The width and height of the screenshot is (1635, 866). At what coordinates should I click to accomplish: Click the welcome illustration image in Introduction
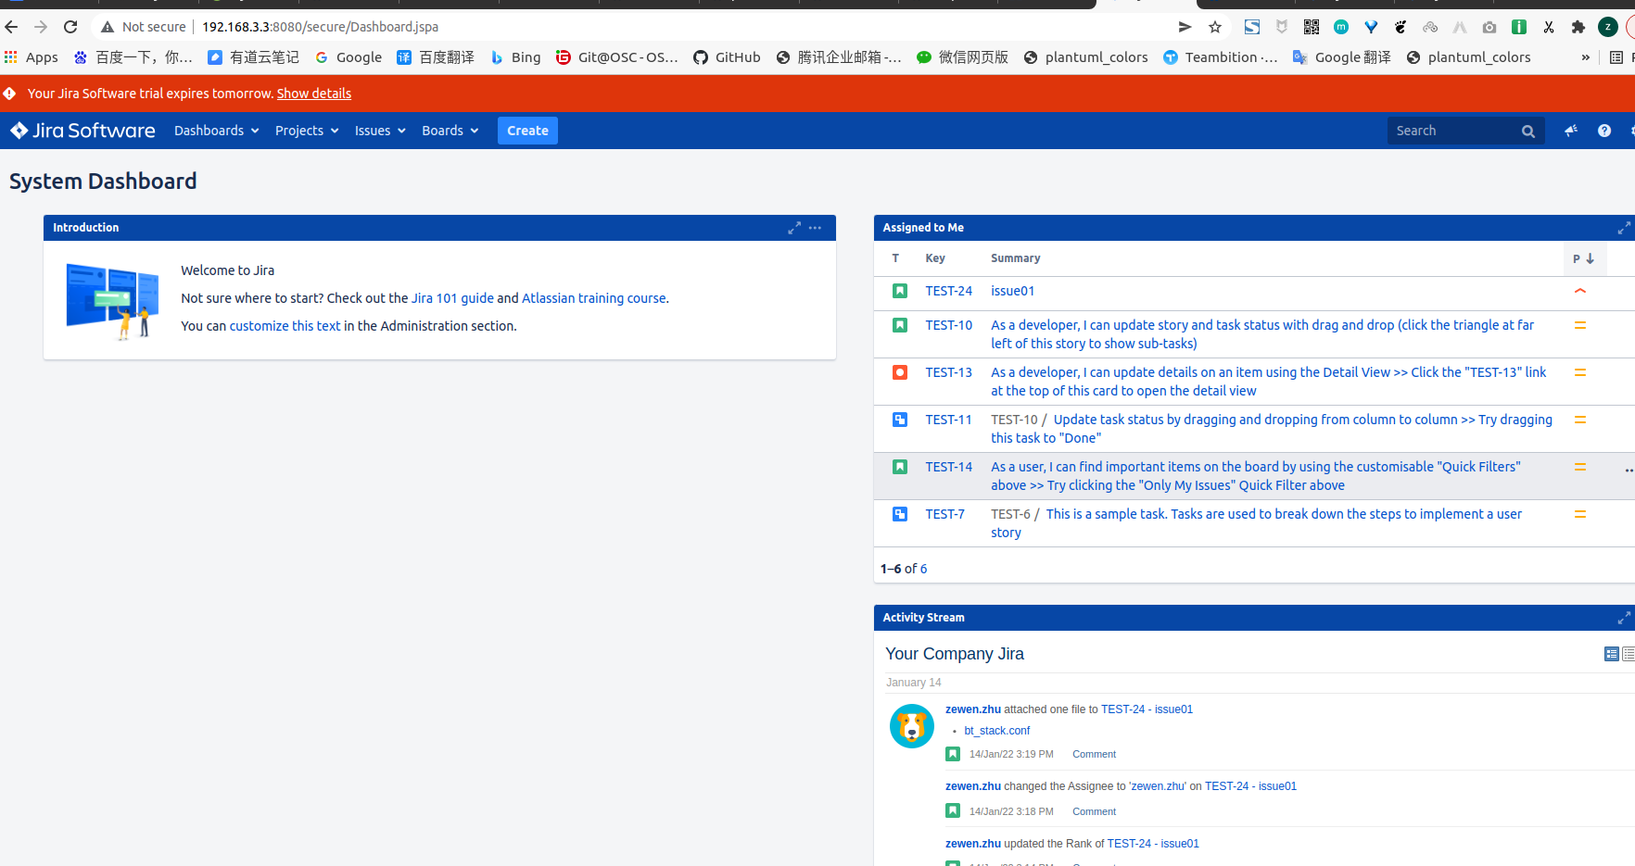coord(113,301)
